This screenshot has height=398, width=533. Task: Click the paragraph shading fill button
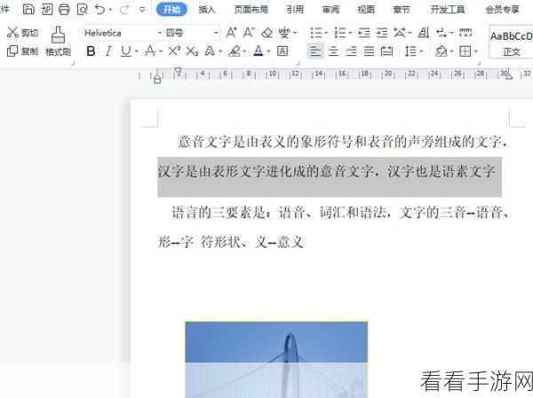(442, 51)
